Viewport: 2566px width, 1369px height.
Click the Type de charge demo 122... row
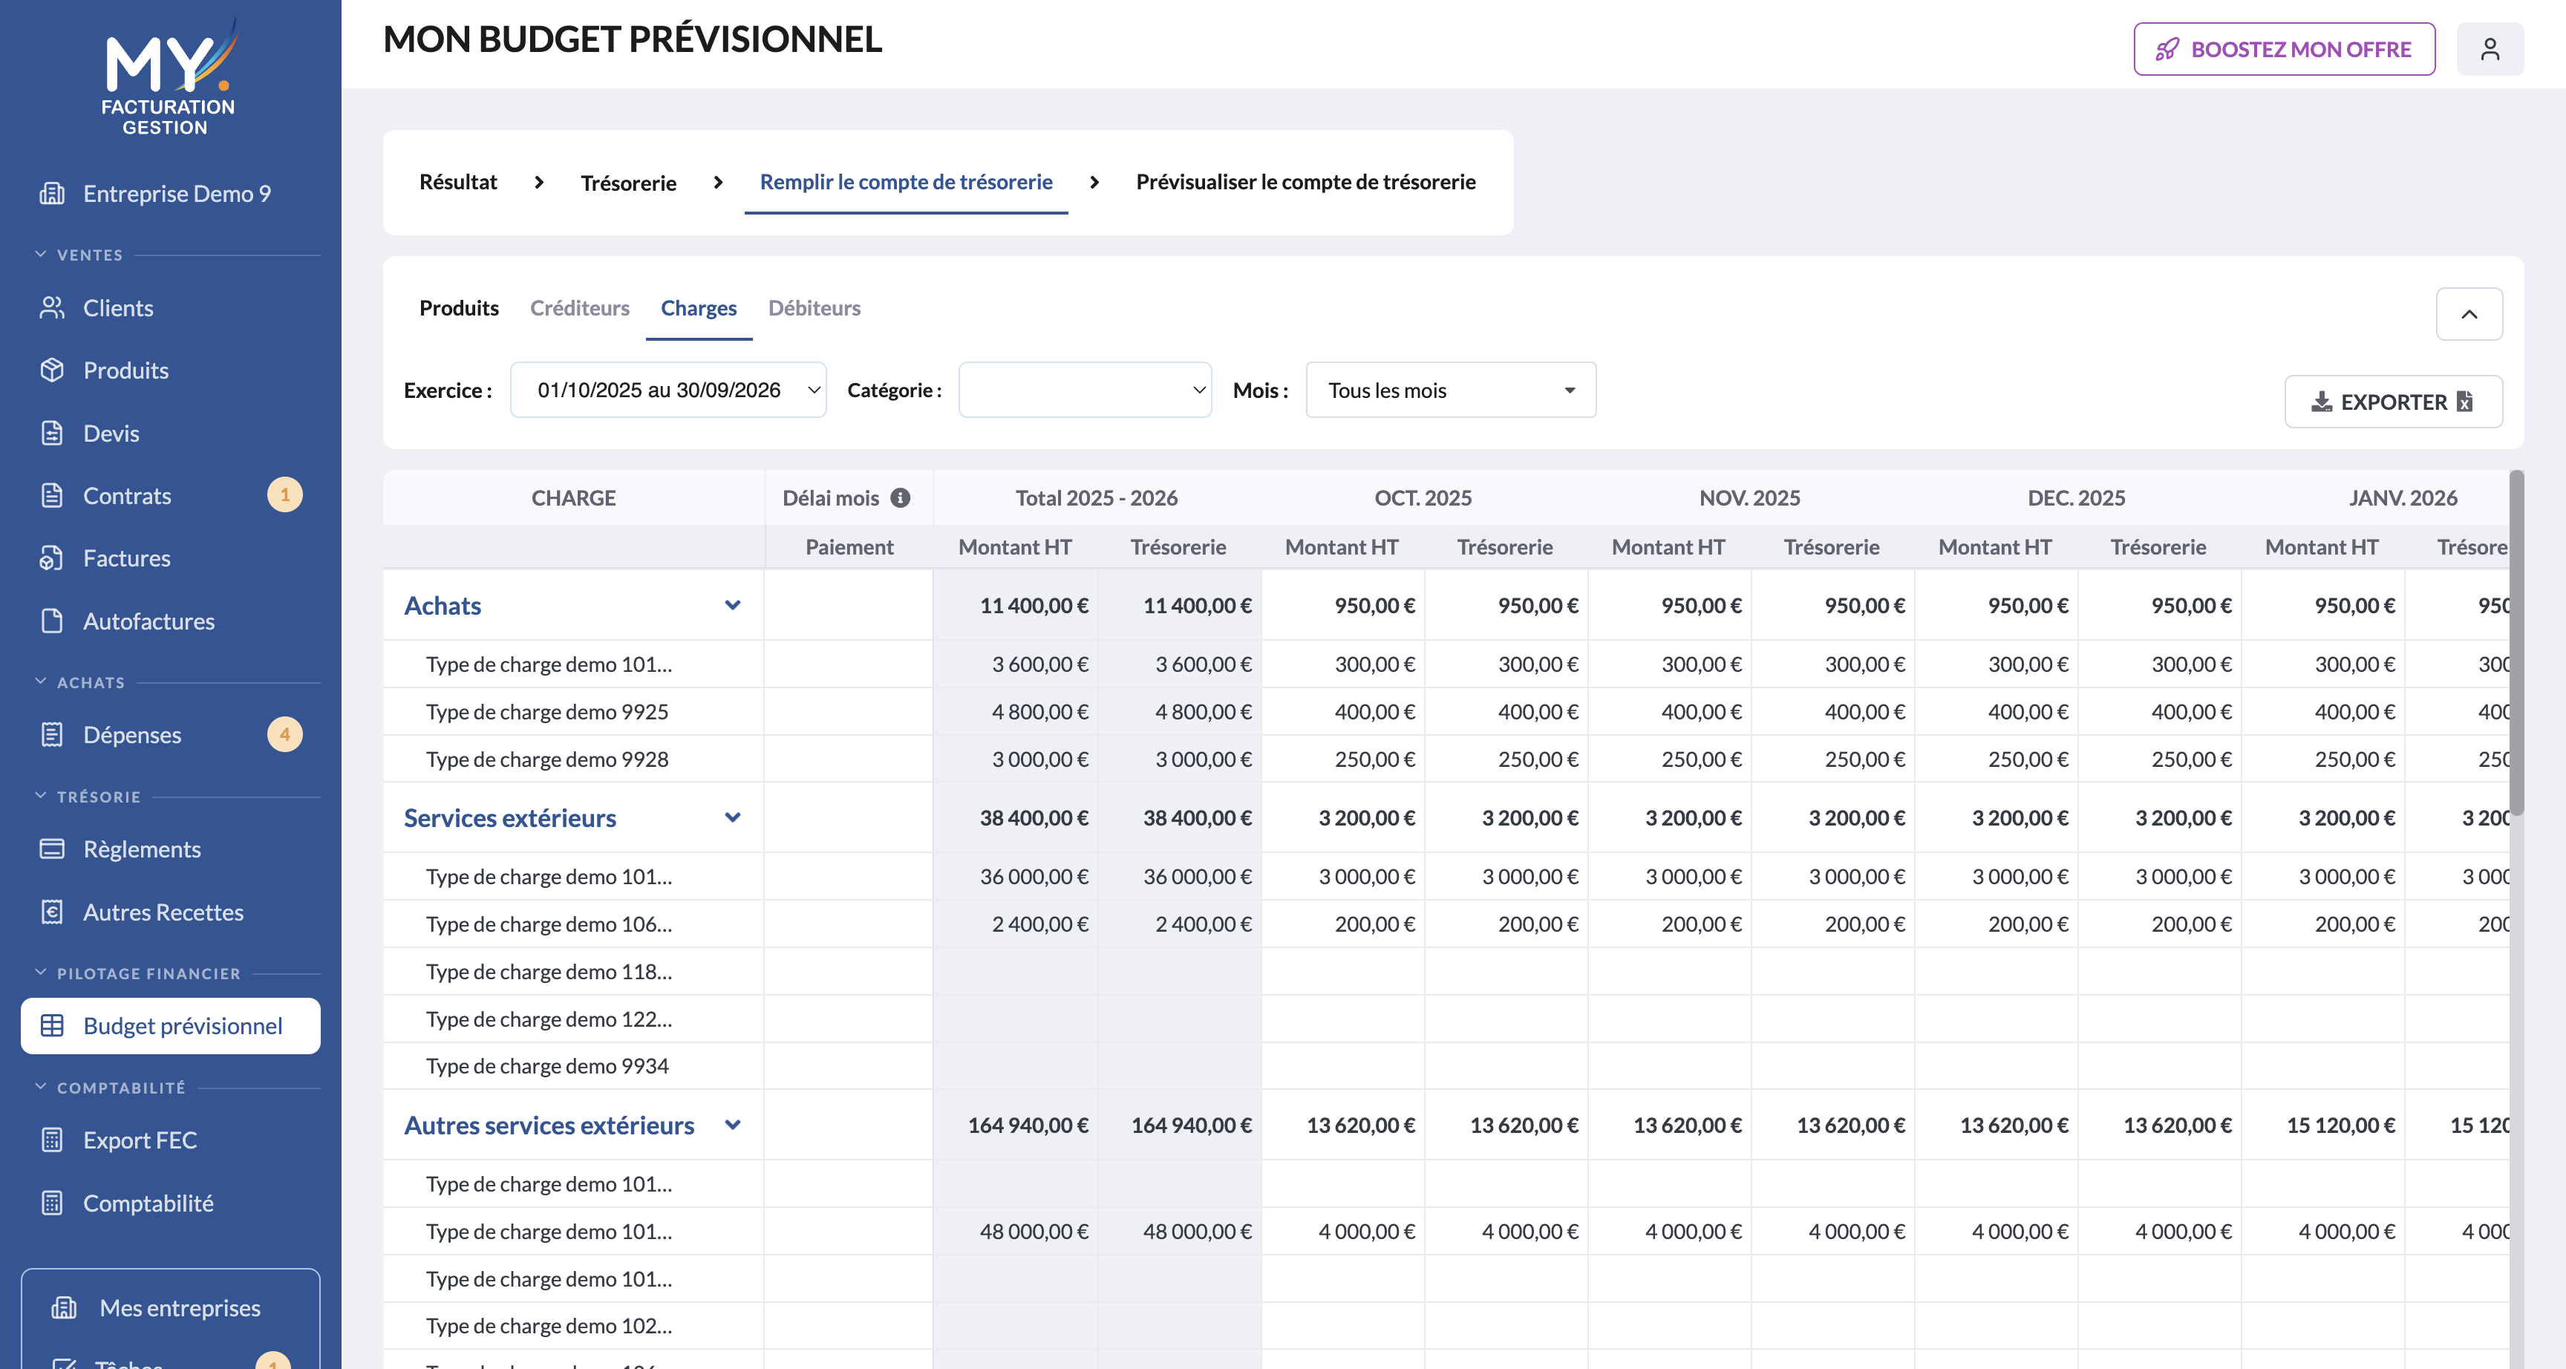549,1019
